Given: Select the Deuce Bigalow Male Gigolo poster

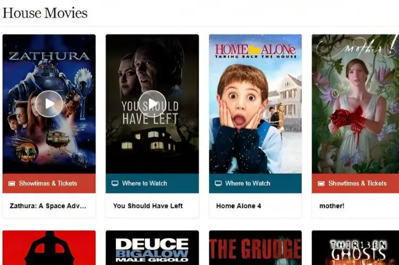Looking at the screenshot, I should coord(152,247).
